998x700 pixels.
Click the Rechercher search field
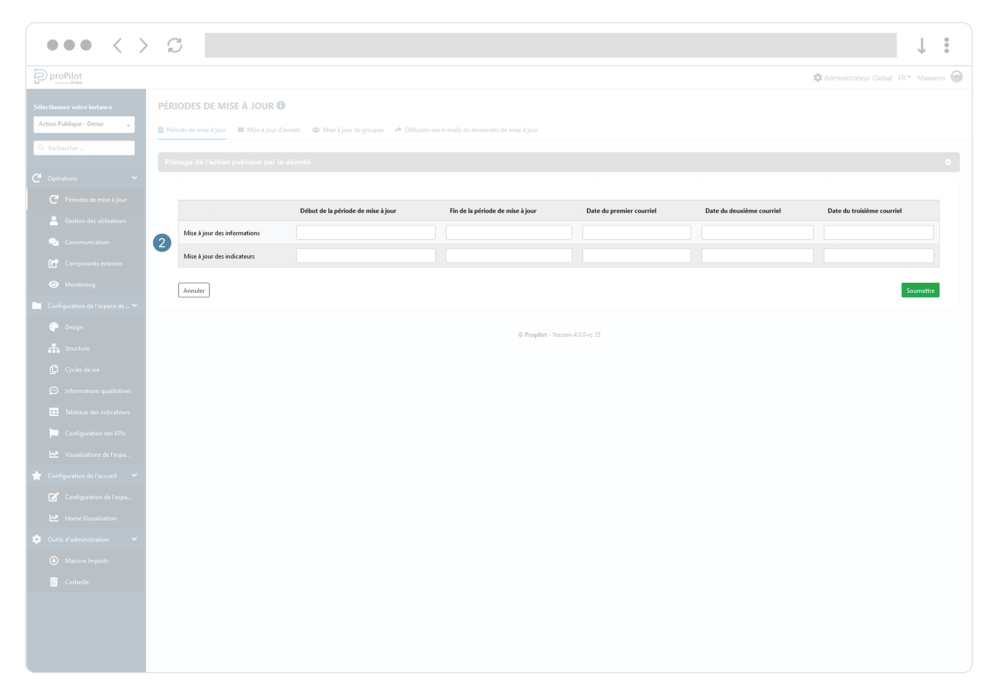click(x=84, y=148)
